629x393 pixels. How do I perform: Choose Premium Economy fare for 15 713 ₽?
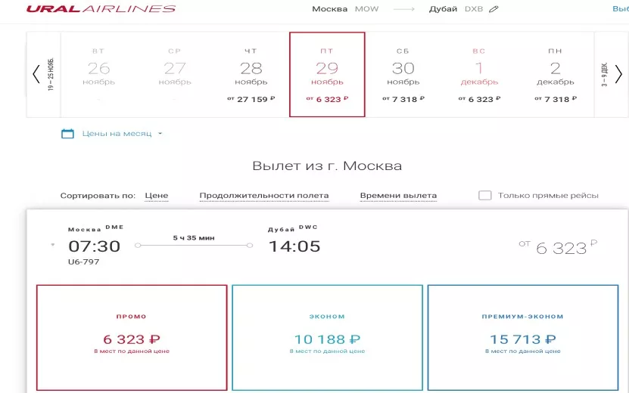pos(523,337)
